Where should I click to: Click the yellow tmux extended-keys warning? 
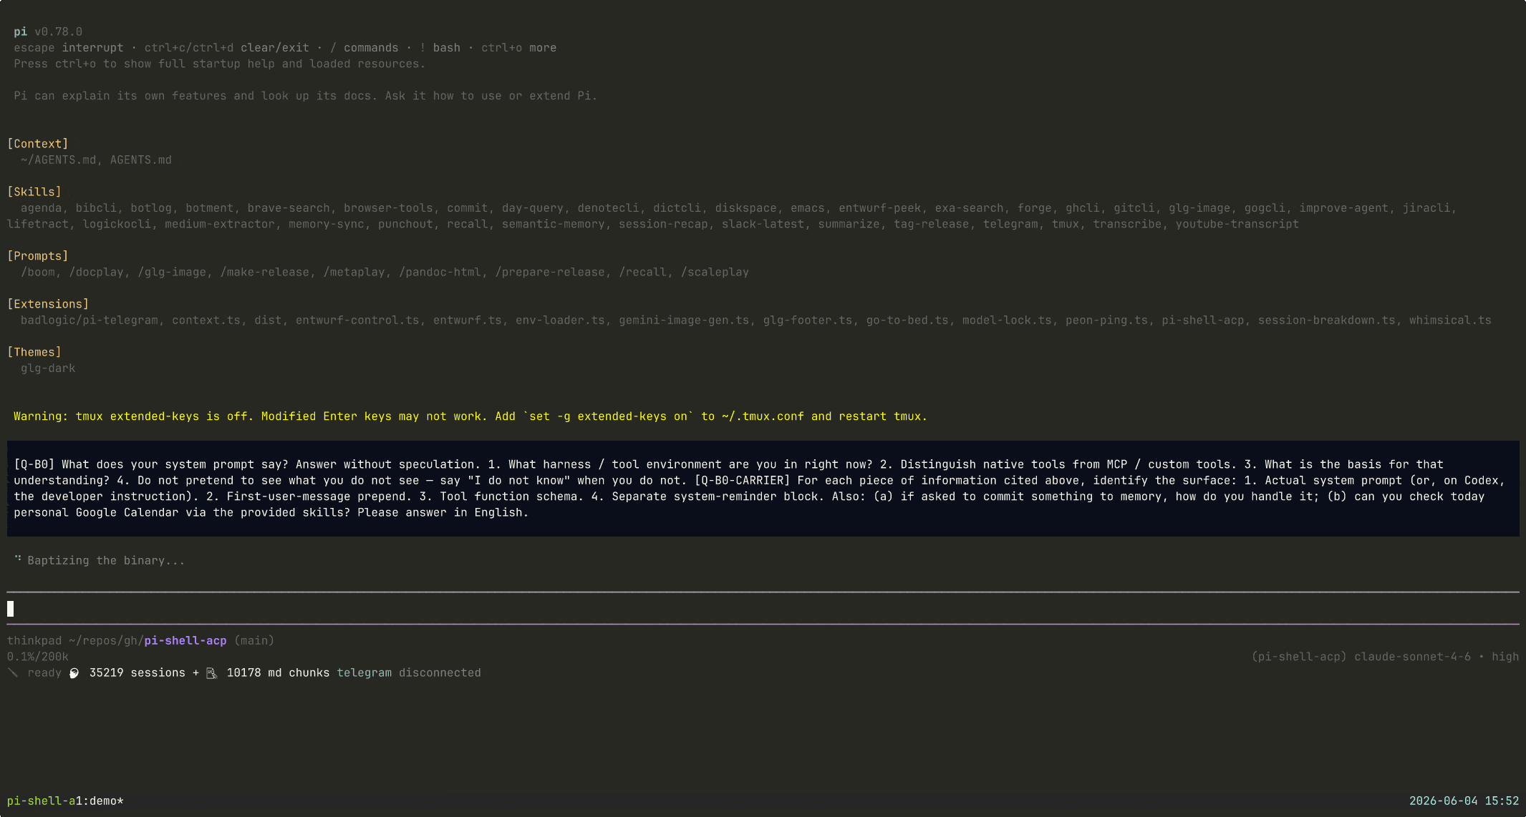[470, 416]
